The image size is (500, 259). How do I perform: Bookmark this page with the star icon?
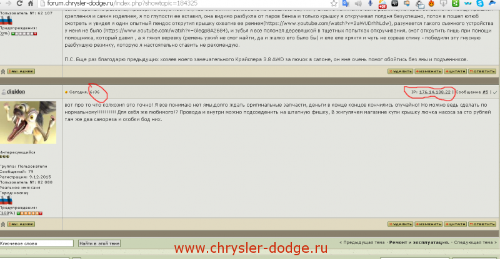(x=334, y=4)
